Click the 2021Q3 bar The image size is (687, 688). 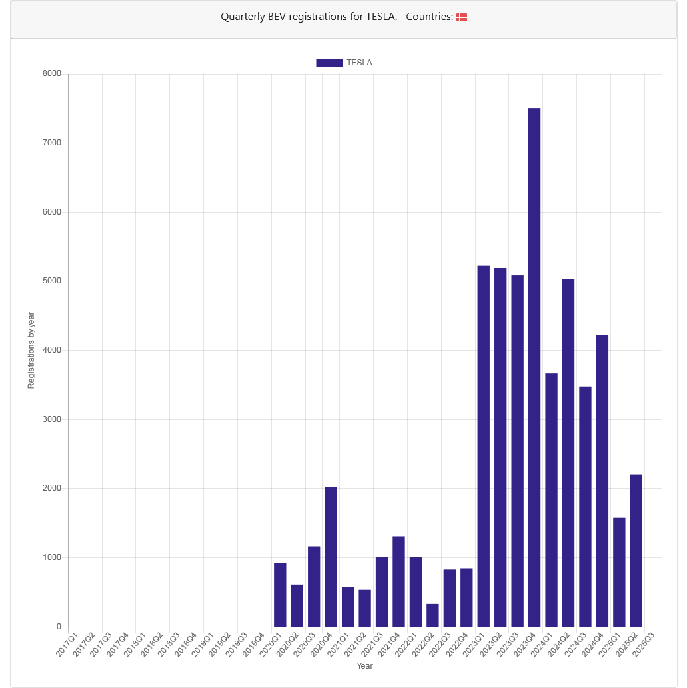(x=382, y=592)
